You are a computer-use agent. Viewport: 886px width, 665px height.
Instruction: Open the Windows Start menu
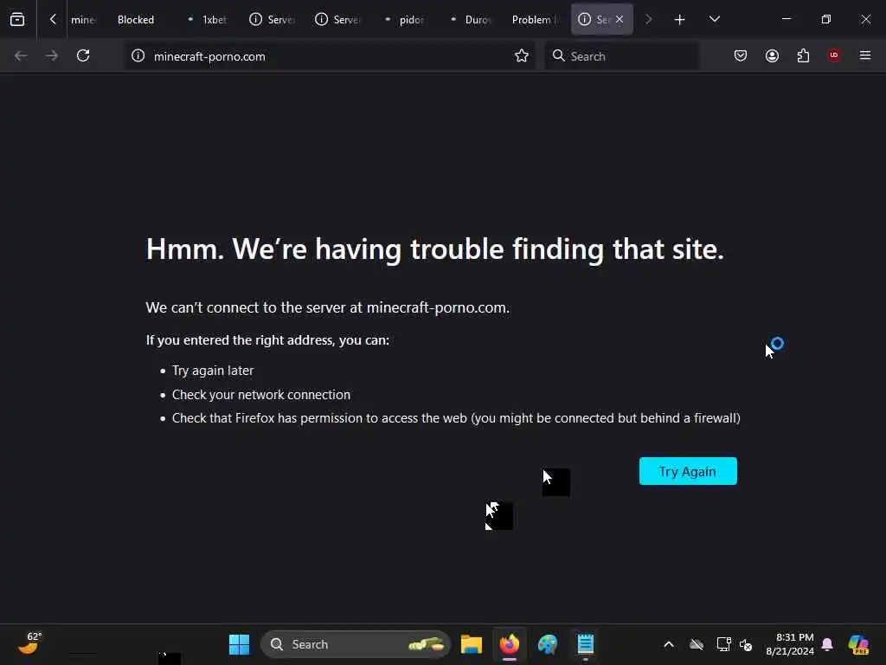click(x=239, y=644)
